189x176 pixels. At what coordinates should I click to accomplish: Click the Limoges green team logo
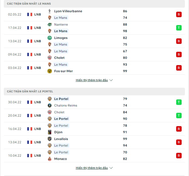(50, 38)
